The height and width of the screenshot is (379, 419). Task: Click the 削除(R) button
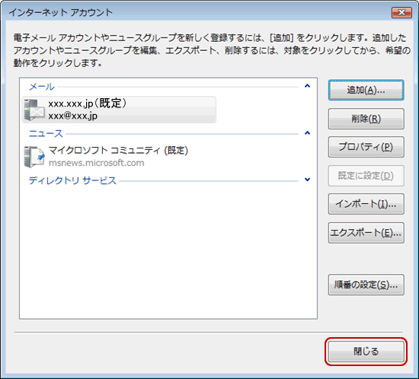tap(366, 119)
